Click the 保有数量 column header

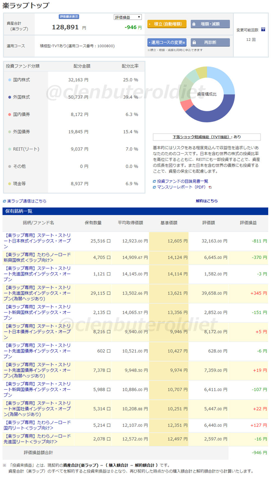coord(93,223)
